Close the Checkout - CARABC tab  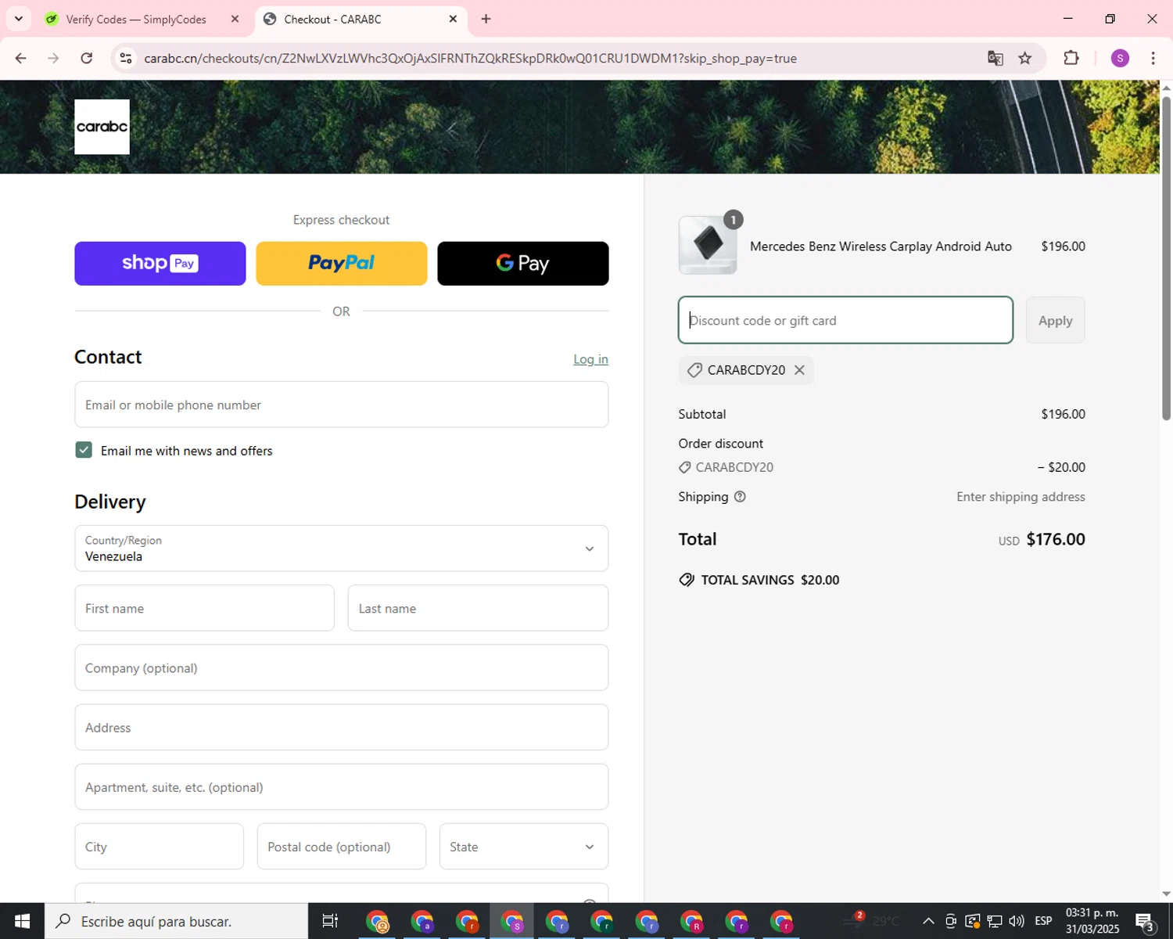coord(453,19)
